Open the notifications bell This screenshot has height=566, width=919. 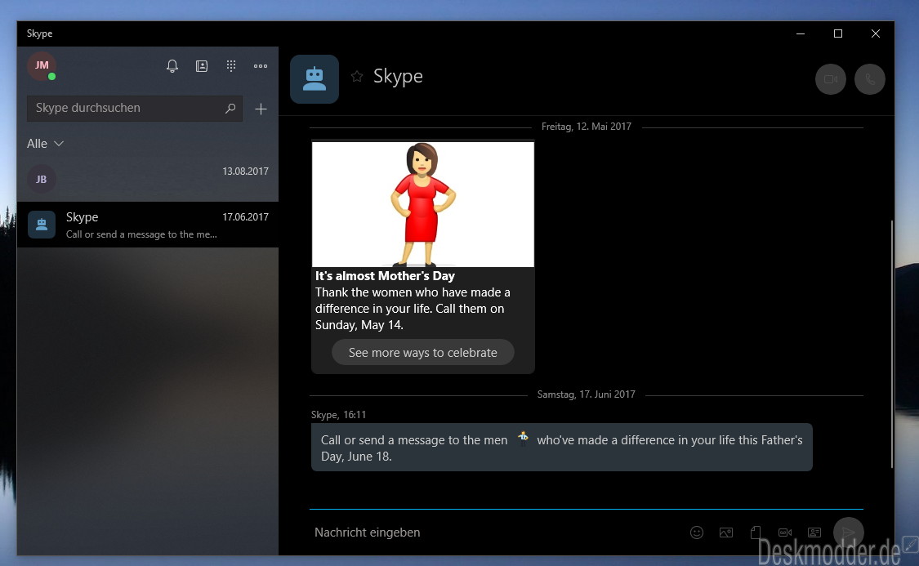(172, 65)
